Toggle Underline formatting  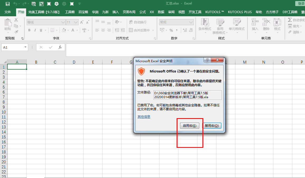point(41,30)
